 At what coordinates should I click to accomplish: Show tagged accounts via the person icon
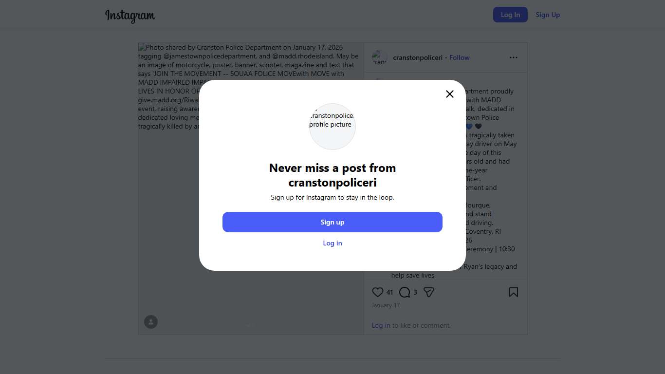click(x=151, y=322)
